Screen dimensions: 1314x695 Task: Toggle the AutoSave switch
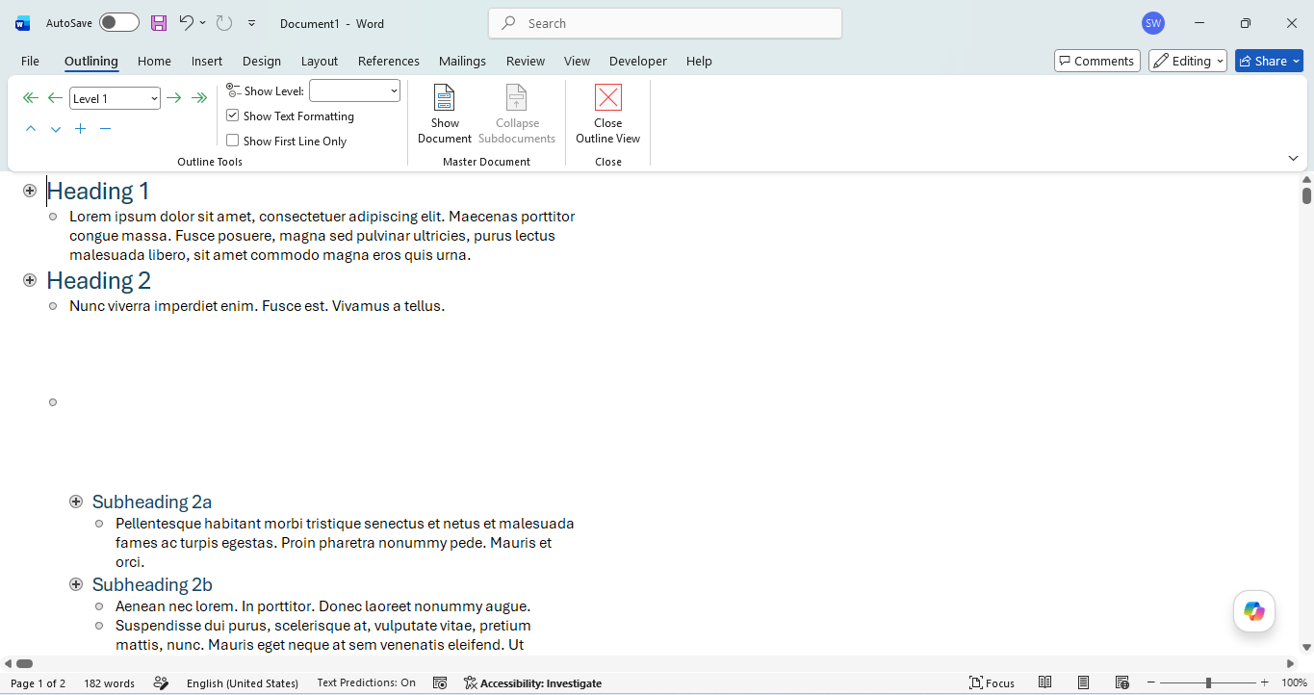[x=119, y=23]
